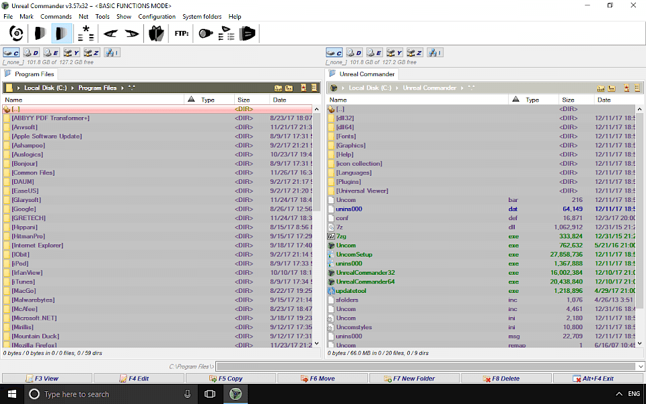Click the F6 Move button
This screenshot has width=646, height=404.
(322, 378)
